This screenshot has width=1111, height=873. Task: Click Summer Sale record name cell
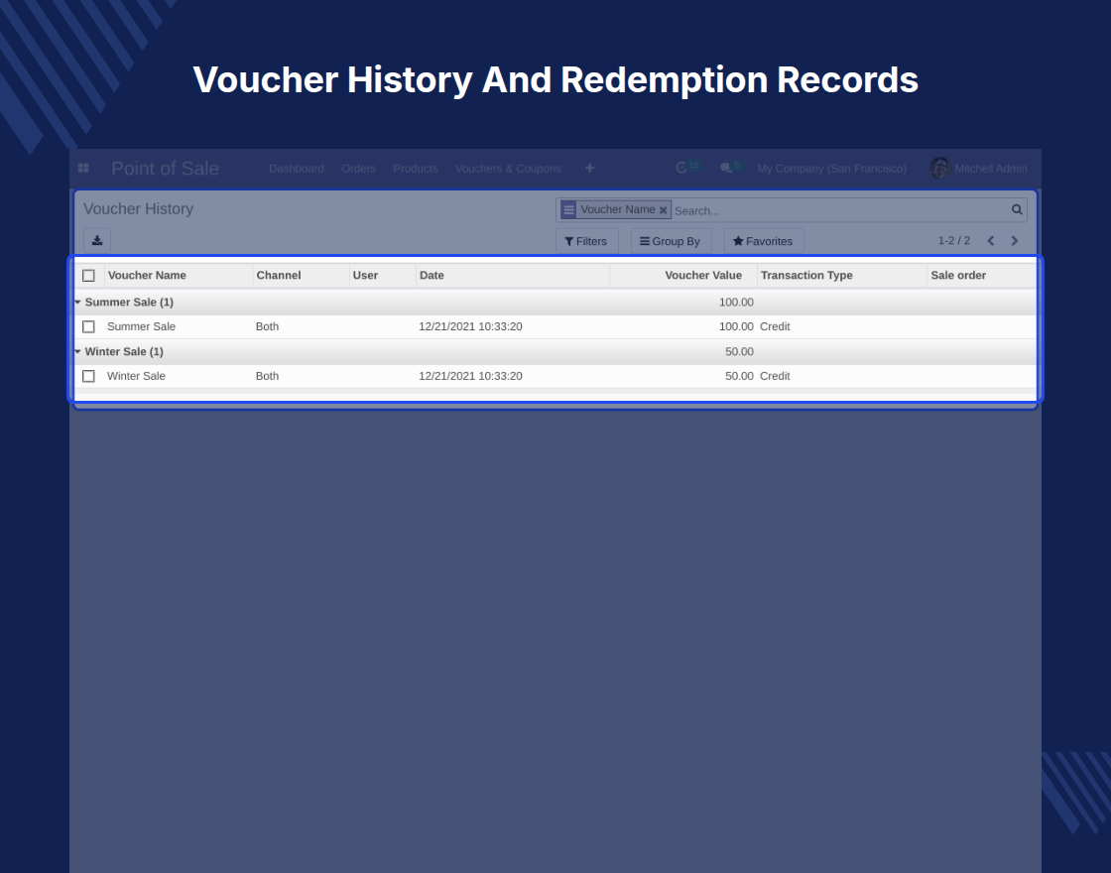pyautogui.click(x=141, y=326)
